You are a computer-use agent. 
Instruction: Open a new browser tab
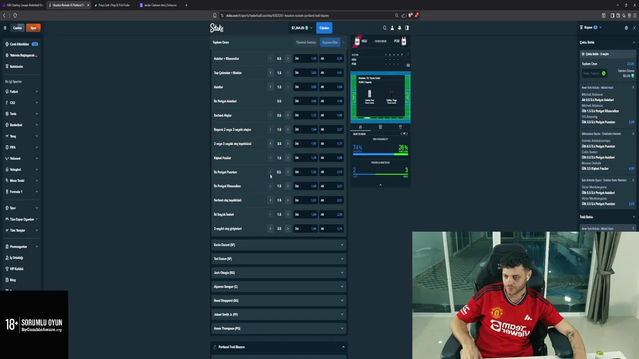[x=187, y=5]
